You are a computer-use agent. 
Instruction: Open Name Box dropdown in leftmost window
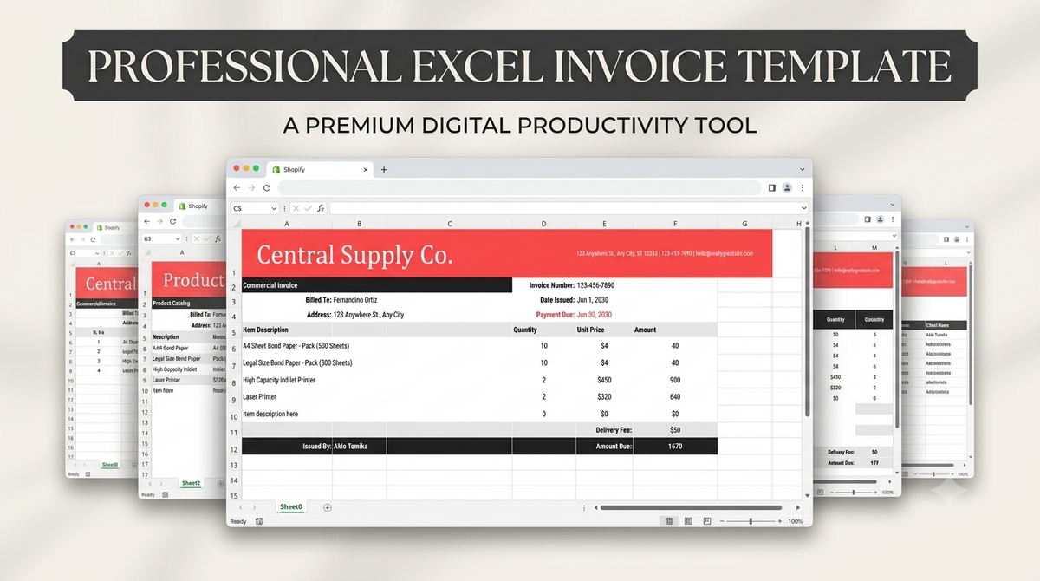[x=99, y=252]
